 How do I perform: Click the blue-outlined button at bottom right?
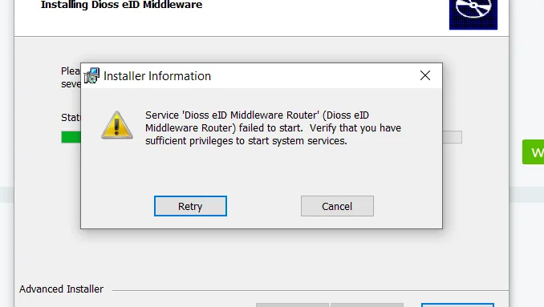(457, 305)
